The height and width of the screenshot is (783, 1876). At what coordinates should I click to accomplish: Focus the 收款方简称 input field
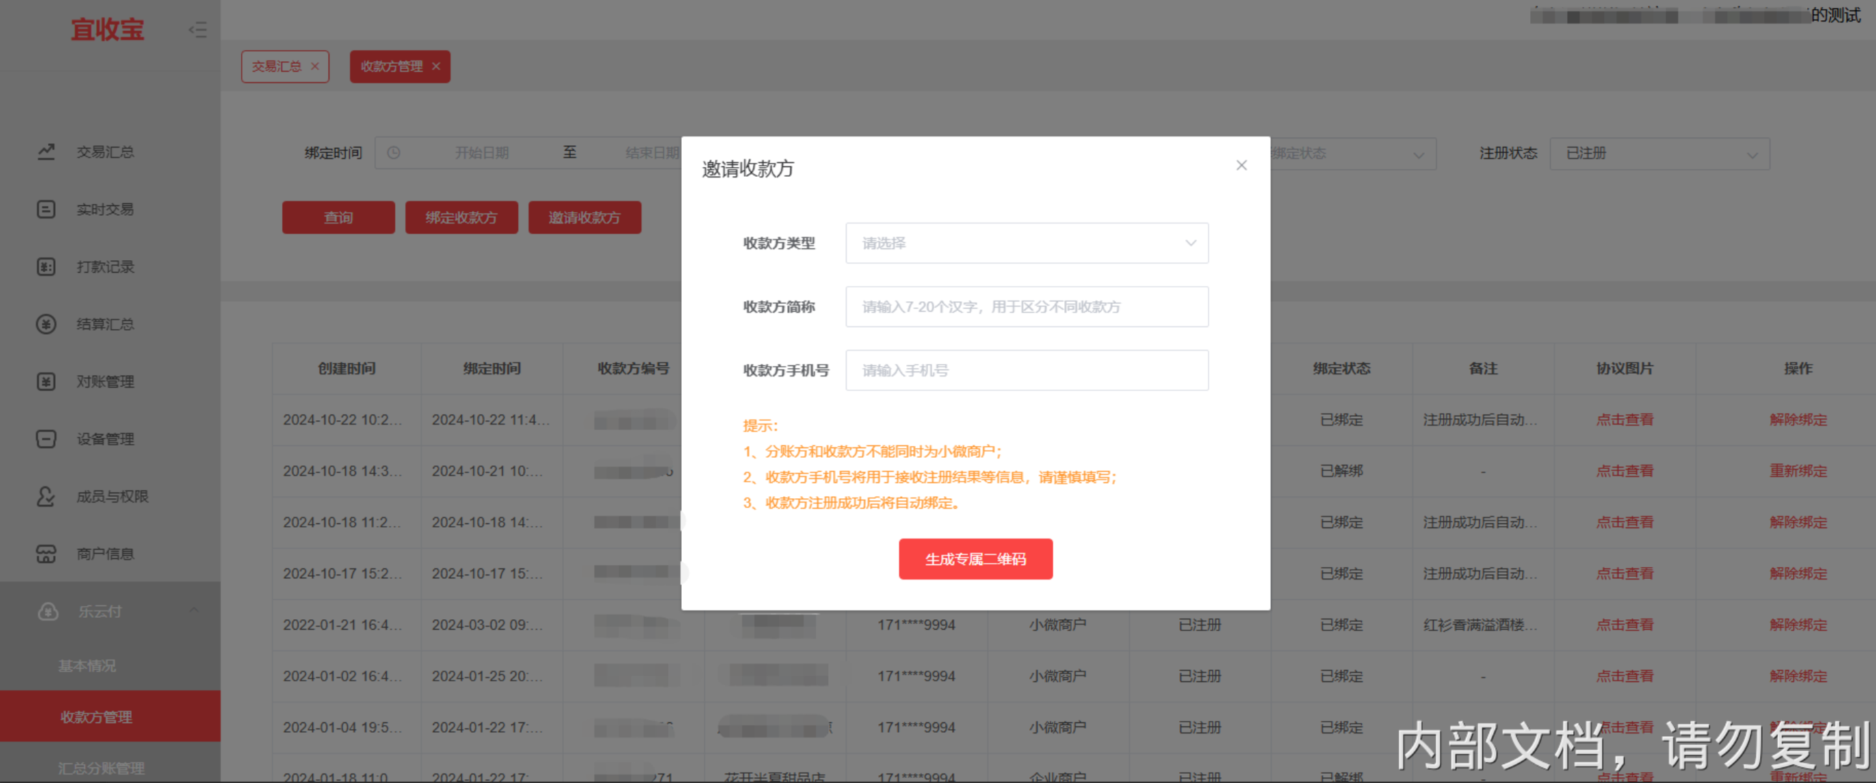point(1027,306)
